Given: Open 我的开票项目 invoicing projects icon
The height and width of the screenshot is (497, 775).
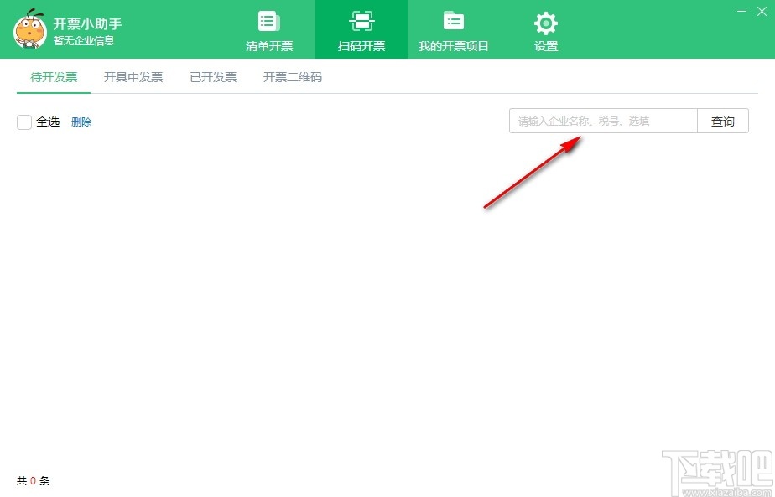Looking at the screenshot, I should coord(454,29).
